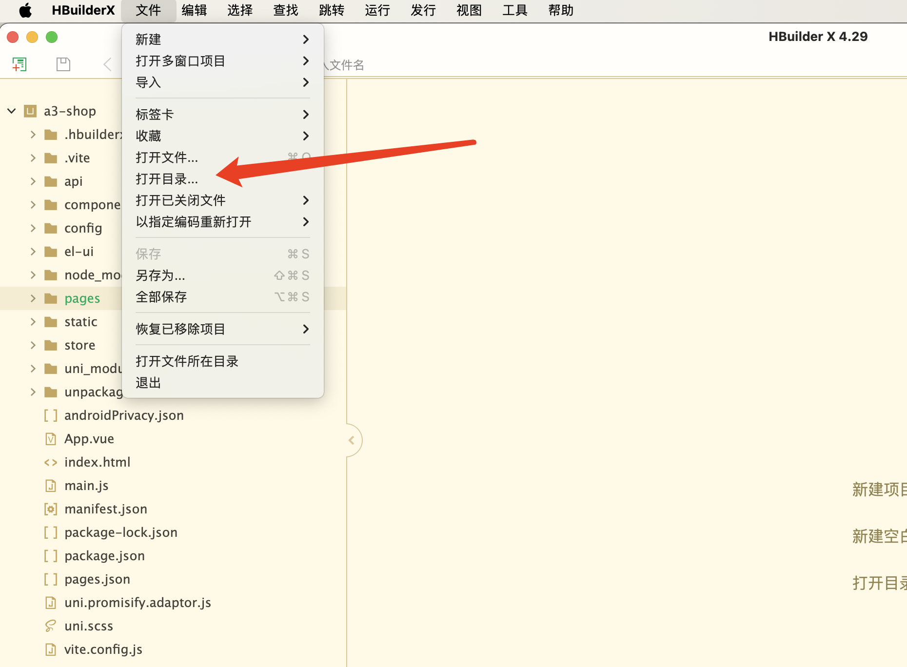907x667 pixels.
Task: Click the static folder icon
Action: pos(51,322)
